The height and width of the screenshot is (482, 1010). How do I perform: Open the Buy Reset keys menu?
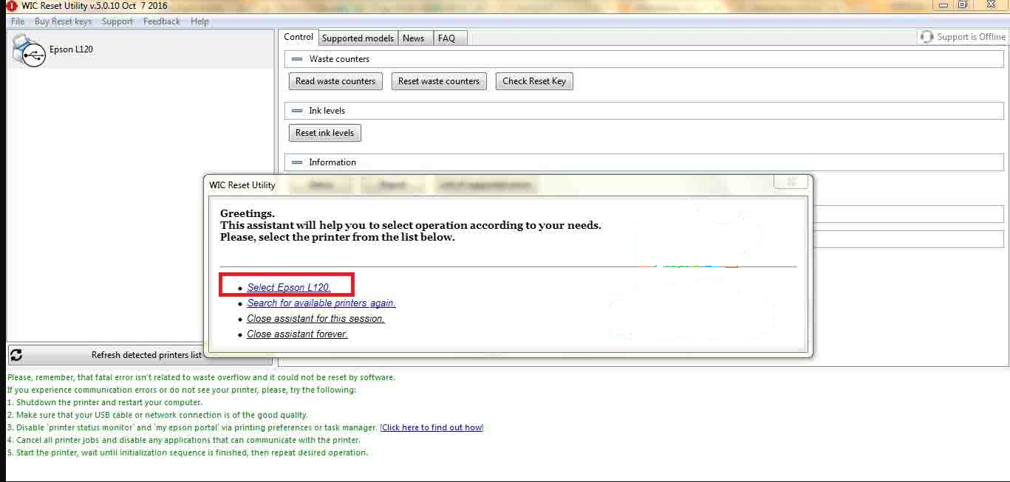(x=63, y=21)
